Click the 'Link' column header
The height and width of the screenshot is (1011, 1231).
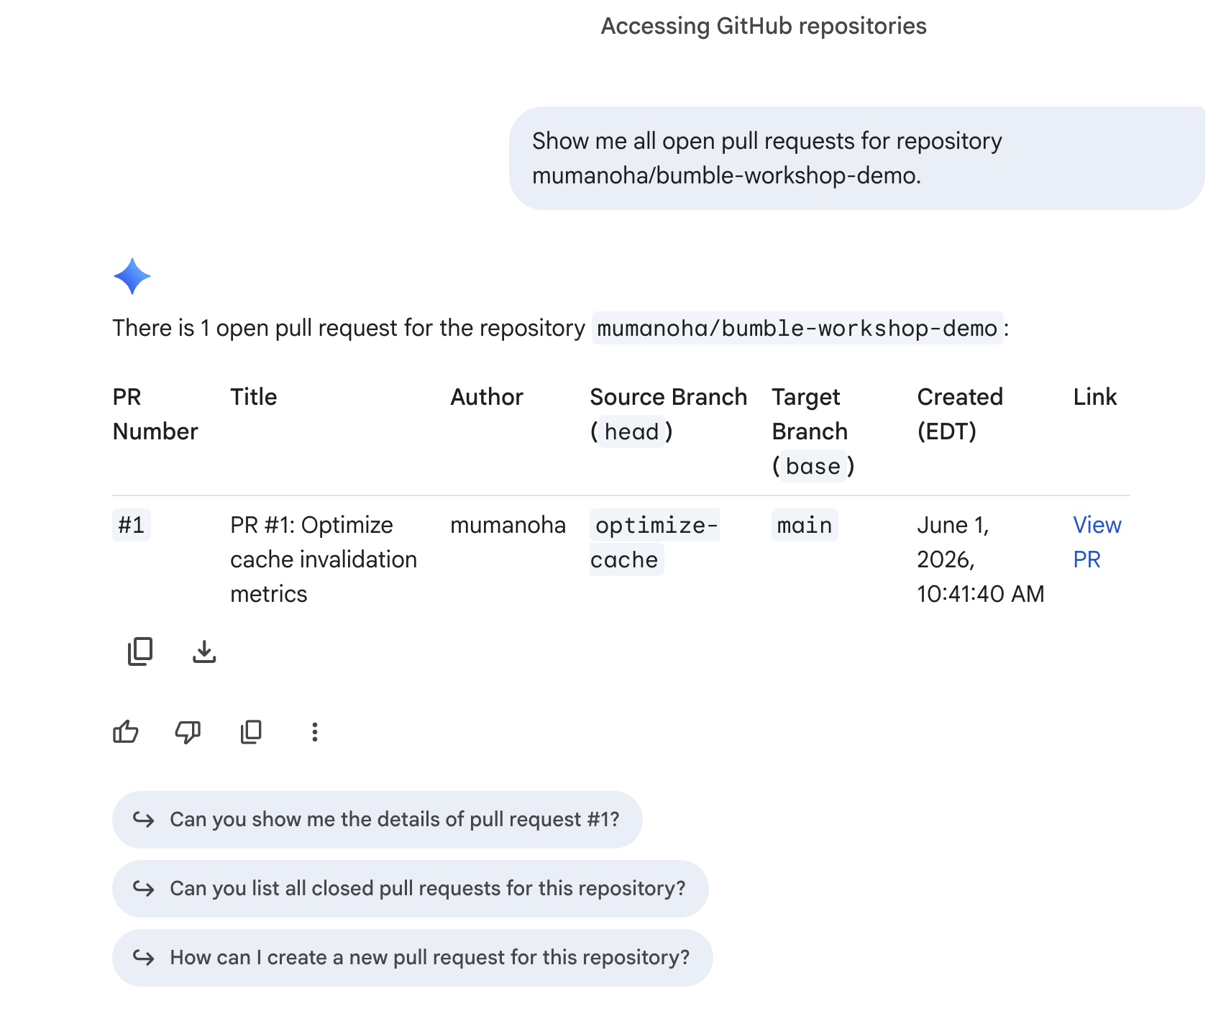[1094, 397]
